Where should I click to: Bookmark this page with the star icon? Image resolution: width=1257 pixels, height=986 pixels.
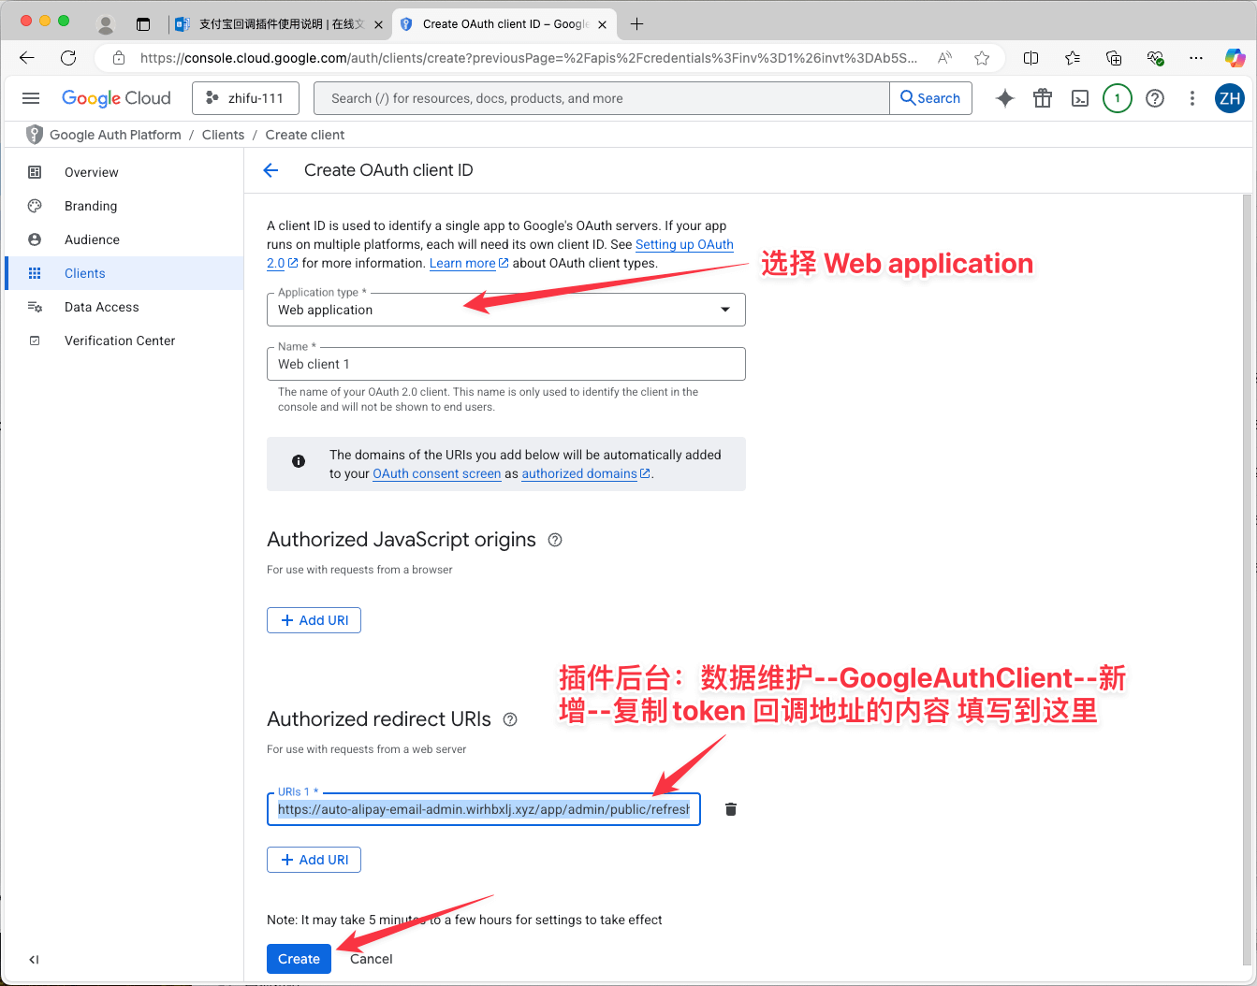(x=982, y=58)
